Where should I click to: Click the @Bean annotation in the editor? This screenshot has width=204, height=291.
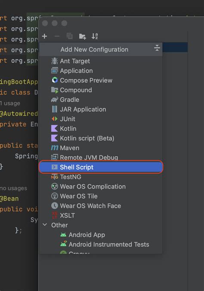pos(9,199)
